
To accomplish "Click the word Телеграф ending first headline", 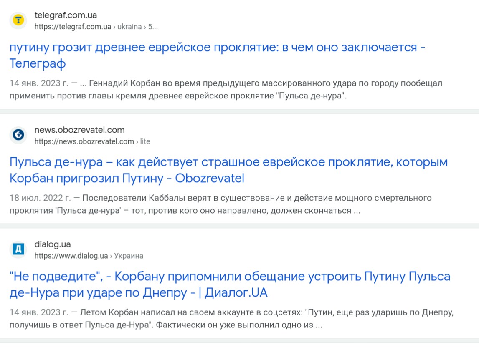I will click(38, 63).
